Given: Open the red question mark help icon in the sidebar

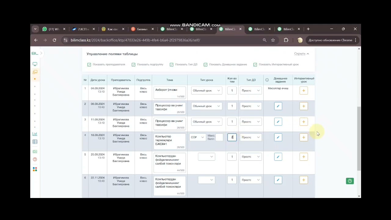Looking at the screenshot, I should pyautogui.click(x=35, y=159).
